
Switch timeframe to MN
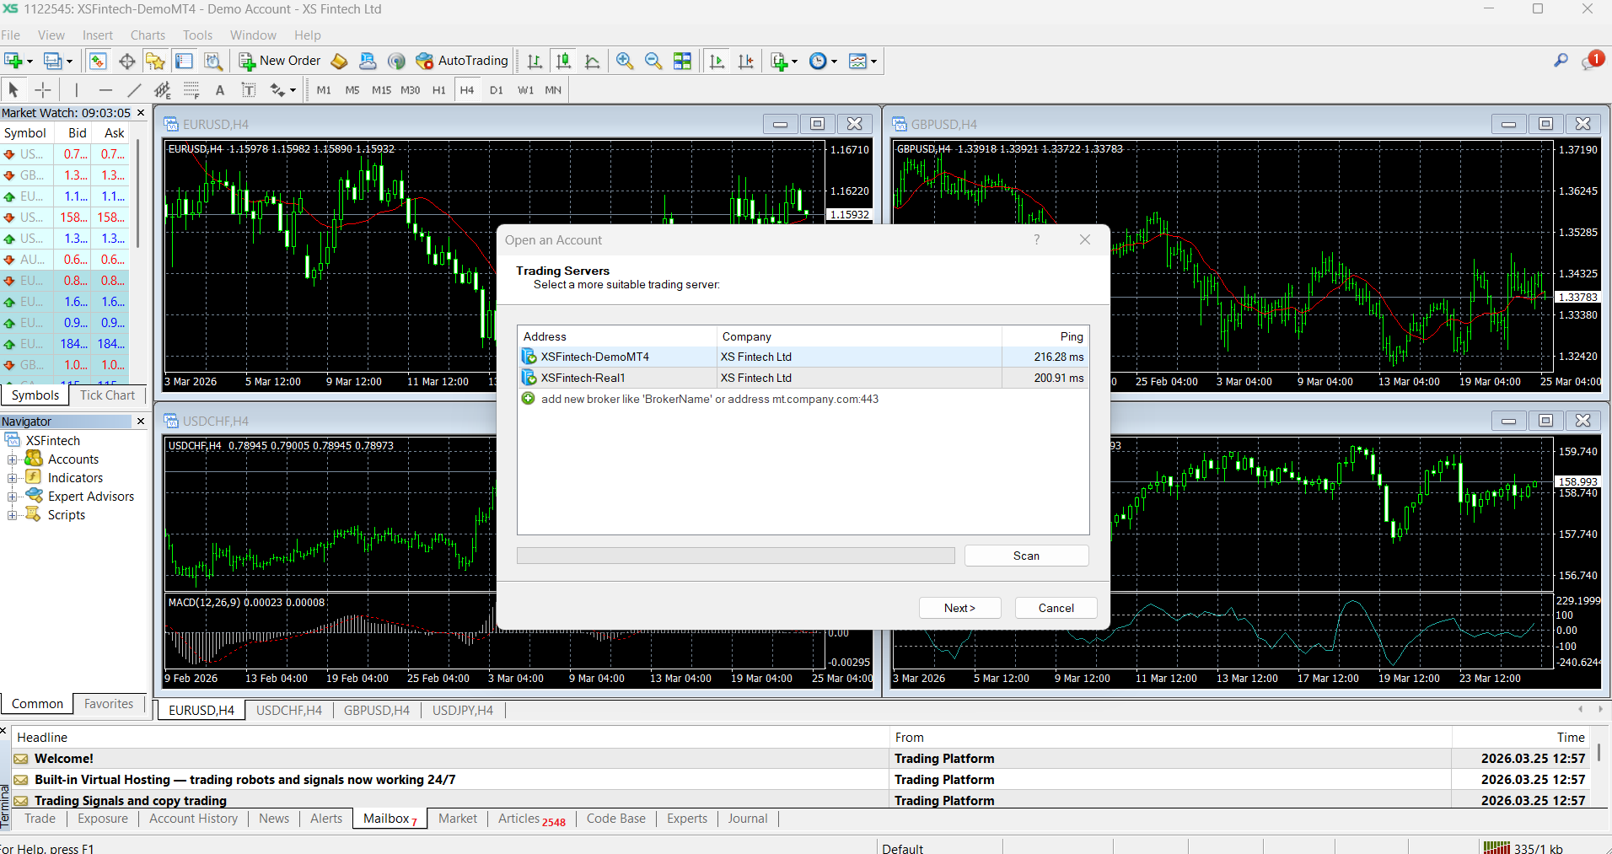pyautogui.click(x=553, y=90)
